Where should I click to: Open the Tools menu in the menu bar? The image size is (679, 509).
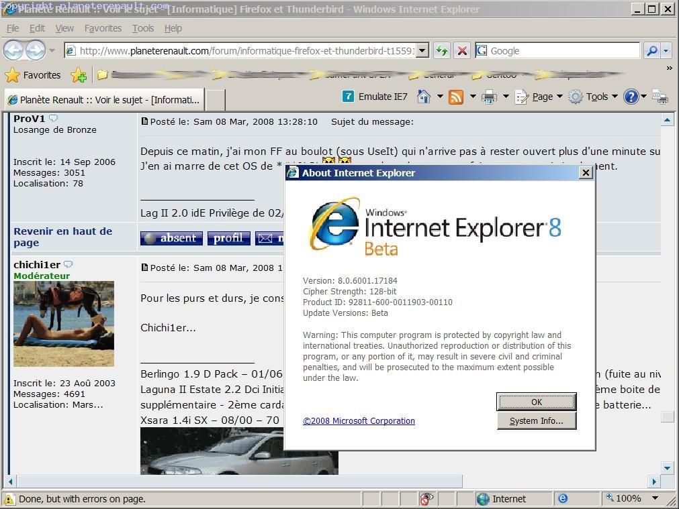(143, 28)
